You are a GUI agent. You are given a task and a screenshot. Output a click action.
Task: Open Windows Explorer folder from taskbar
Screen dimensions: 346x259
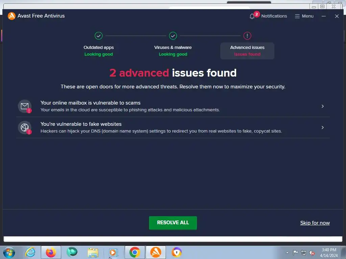(93, 252)
